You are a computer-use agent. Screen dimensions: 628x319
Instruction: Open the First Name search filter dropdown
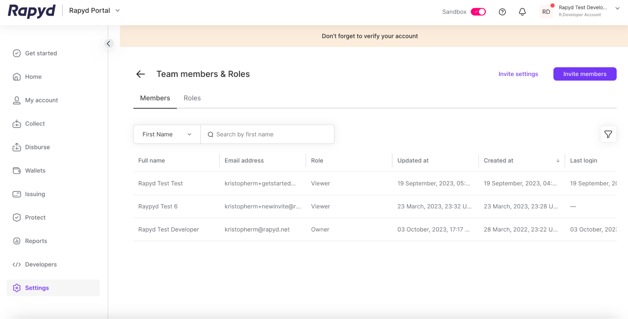[167, 134]
